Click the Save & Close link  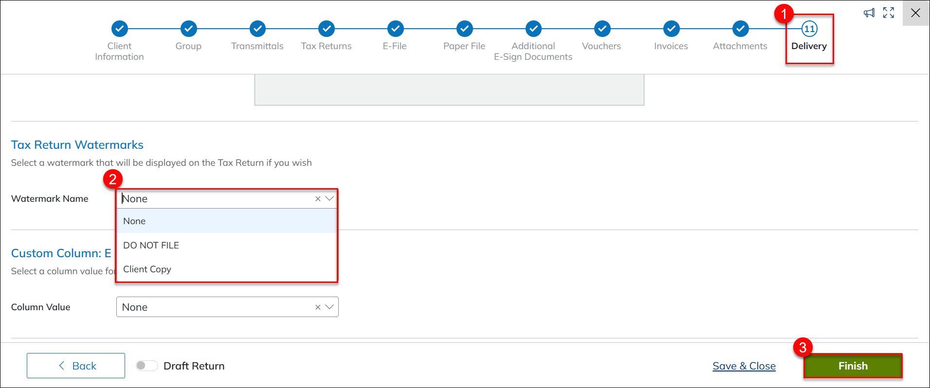744,366
